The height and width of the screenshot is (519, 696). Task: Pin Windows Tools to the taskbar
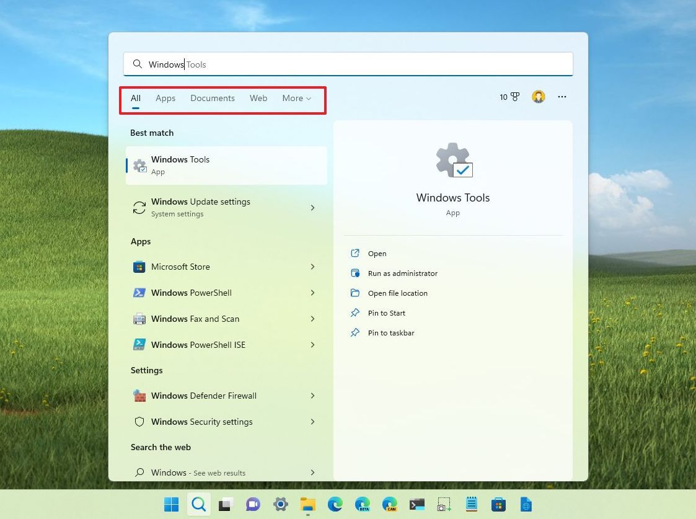(x=391, y=333)
